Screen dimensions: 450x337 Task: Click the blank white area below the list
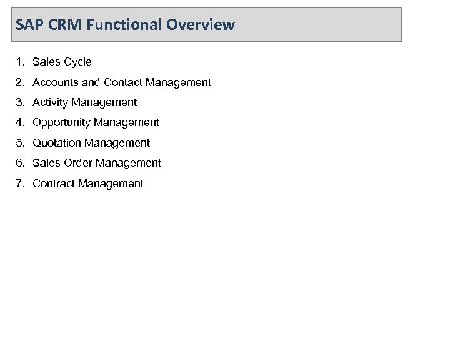coord(225,262)
